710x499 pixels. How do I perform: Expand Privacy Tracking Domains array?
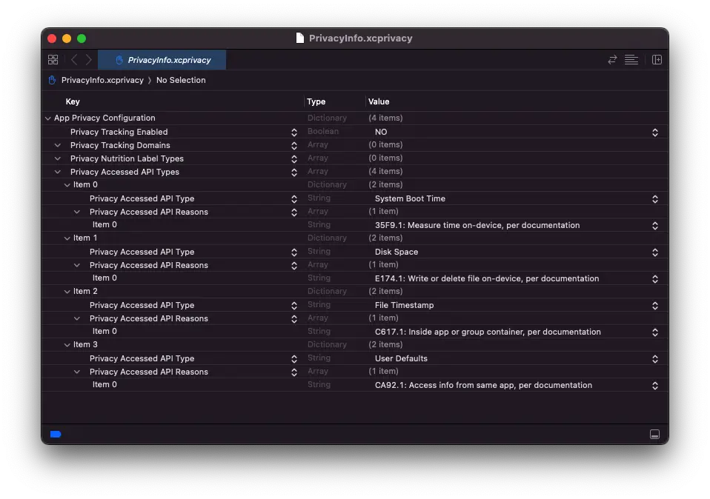click(58, 145)
